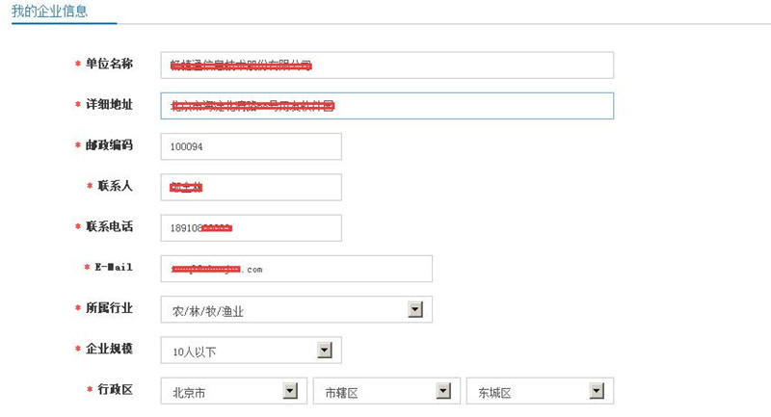Click the 10人以下 selected value

(x=195, y=352)
